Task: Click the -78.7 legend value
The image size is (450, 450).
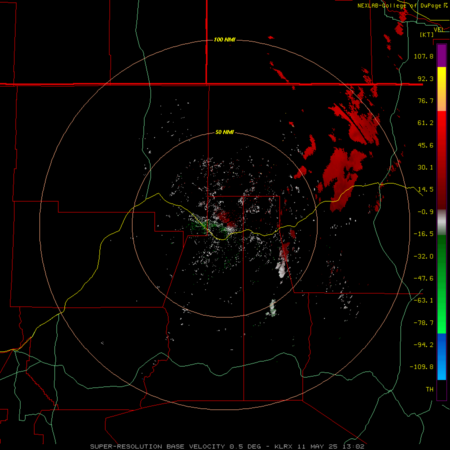Action: click(x=423, y=323)
